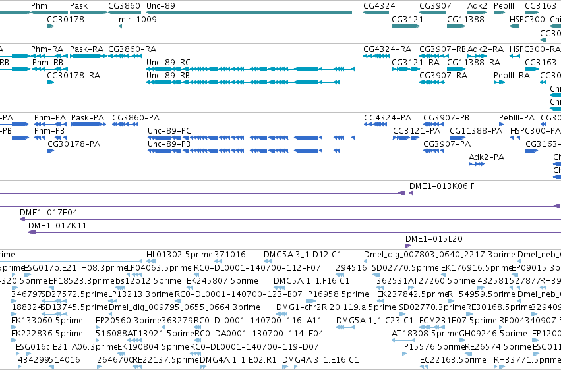Select the PebIII gene label

pyautogui.click(x=504, y=6)
